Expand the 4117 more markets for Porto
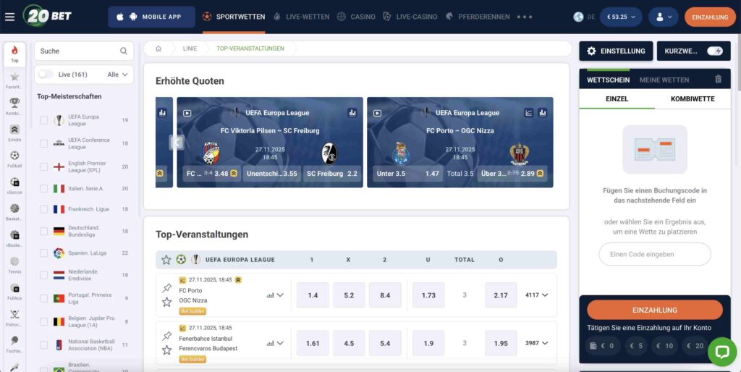Image resolution: width=741 pixels, height=372 pixels. tap(536, 295)
